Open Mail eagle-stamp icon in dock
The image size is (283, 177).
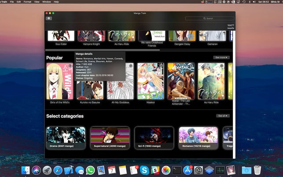pyautogui.click(x=101, y=170)
